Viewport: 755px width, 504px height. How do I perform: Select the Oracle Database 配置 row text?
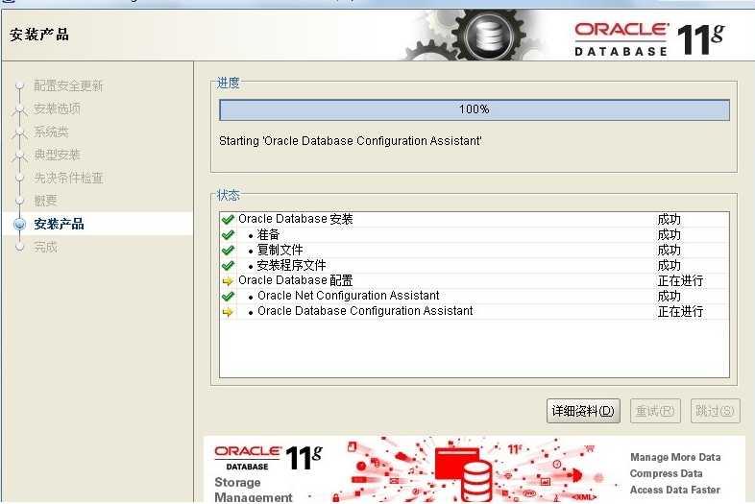[x=296, y=280]
